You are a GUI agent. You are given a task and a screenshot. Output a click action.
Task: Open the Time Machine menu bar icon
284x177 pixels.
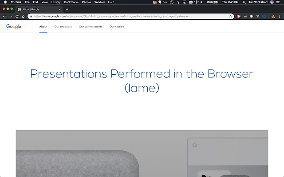pyautogui.click(x=172, y=2)
